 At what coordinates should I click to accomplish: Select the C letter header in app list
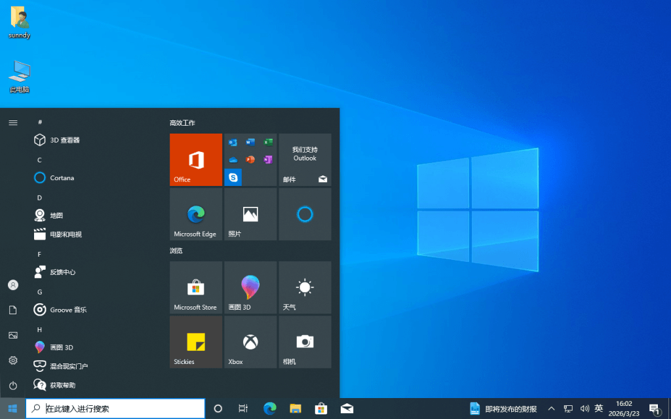(39, 160)
